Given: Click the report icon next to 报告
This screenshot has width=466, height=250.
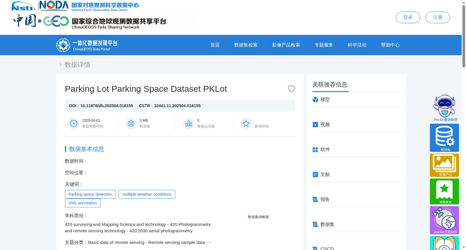Looking at the screenshot, I should 315,199.
